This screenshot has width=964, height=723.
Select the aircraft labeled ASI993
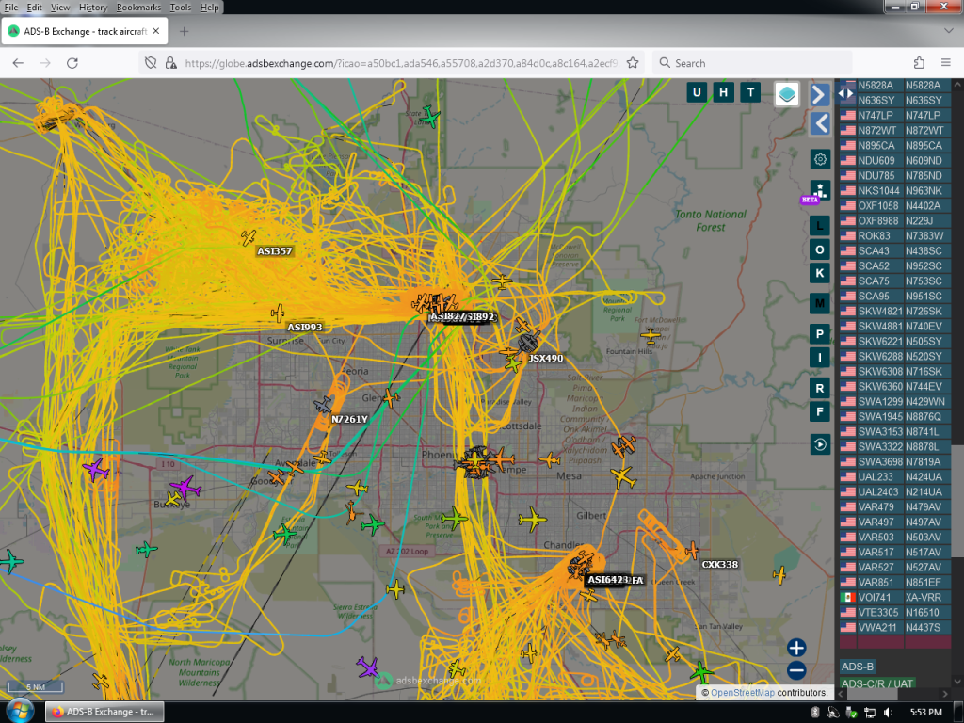[278, 313]
